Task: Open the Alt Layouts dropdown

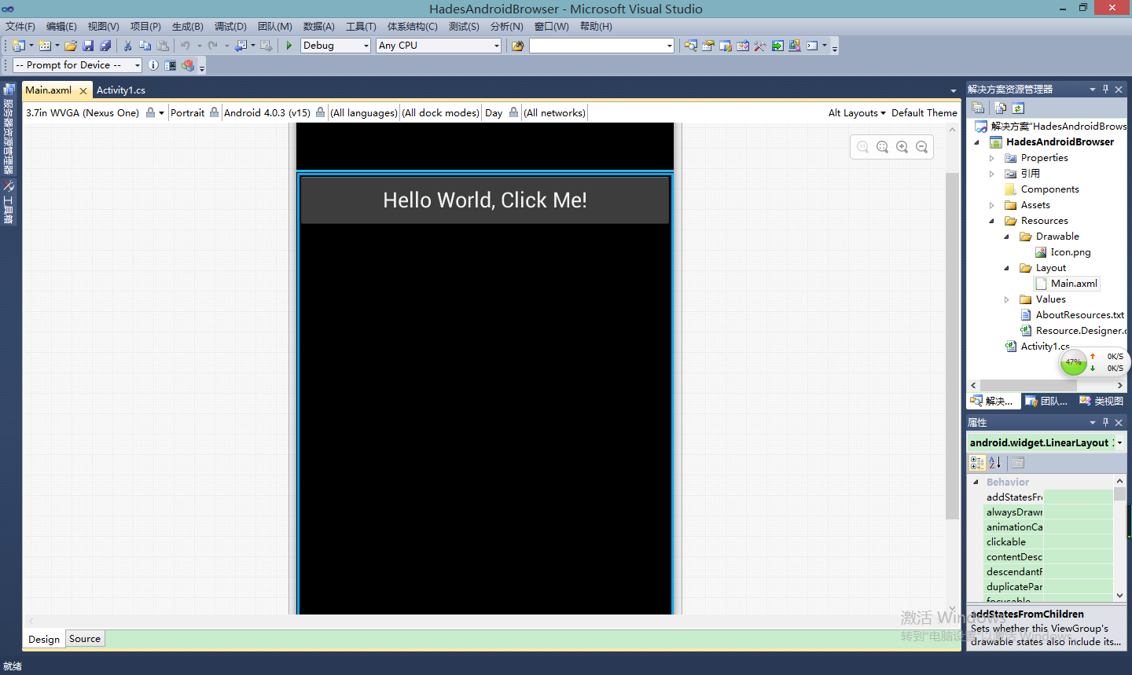Action: (x=856, y=113)
